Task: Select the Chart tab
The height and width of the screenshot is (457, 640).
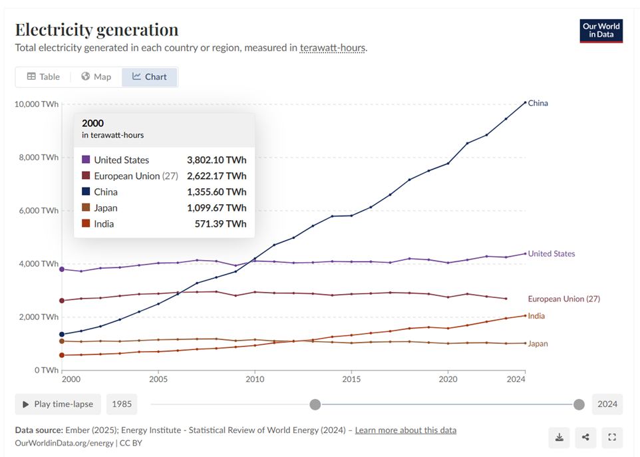Action: [x=150, y=76]
